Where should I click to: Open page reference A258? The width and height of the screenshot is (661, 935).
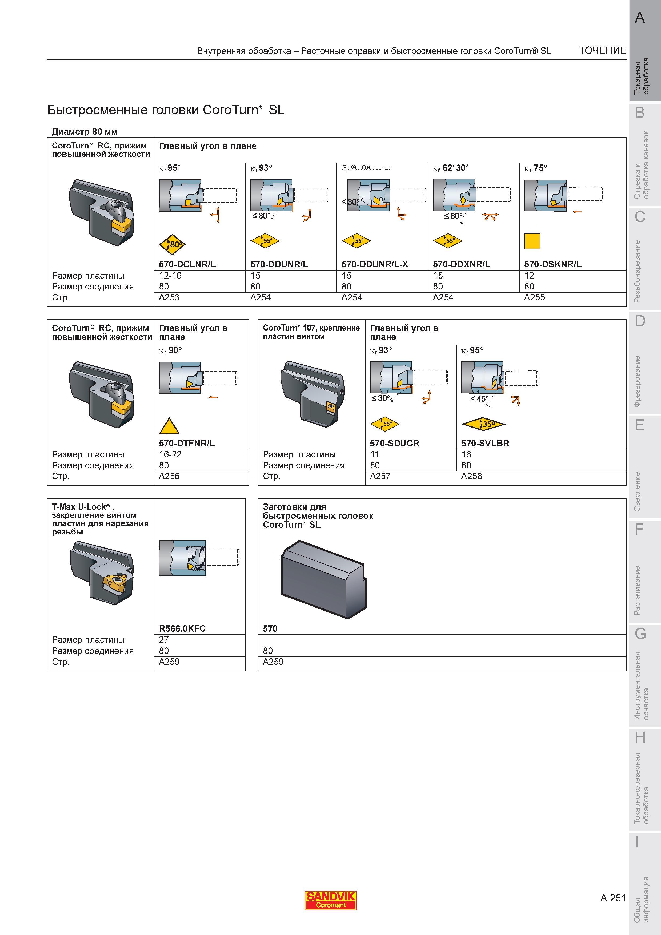471,476
